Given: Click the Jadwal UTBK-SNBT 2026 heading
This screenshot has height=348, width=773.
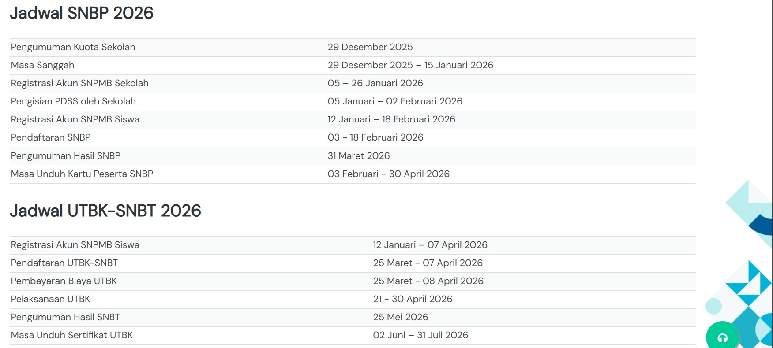Looking at the screenshot, I should pyautogui.click(x=105, y=211).
